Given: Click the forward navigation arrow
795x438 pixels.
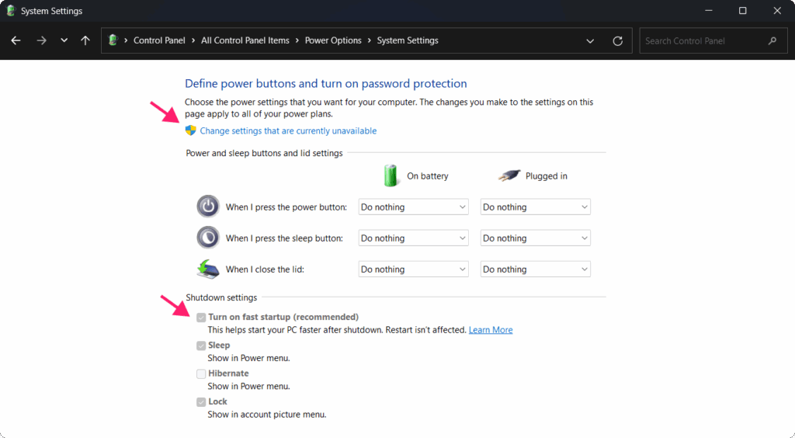Looking at the screenshot, I should [42, 40].
